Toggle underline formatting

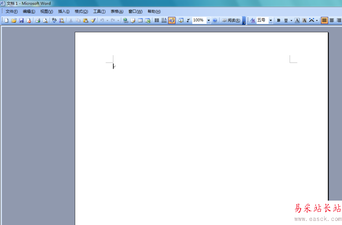coord(286,20)
